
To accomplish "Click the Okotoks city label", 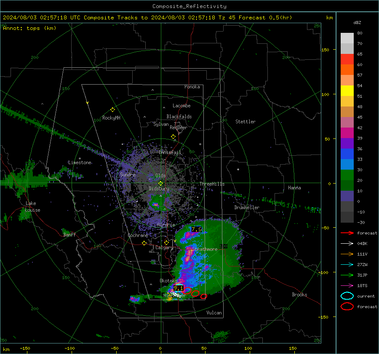I will click(168, 280).
